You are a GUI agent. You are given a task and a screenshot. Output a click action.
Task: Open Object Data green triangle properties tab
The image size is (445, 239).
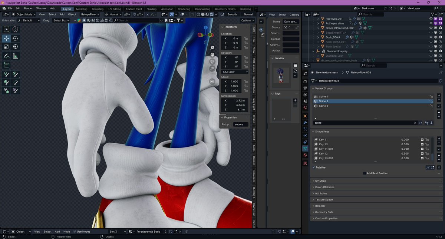305,148
